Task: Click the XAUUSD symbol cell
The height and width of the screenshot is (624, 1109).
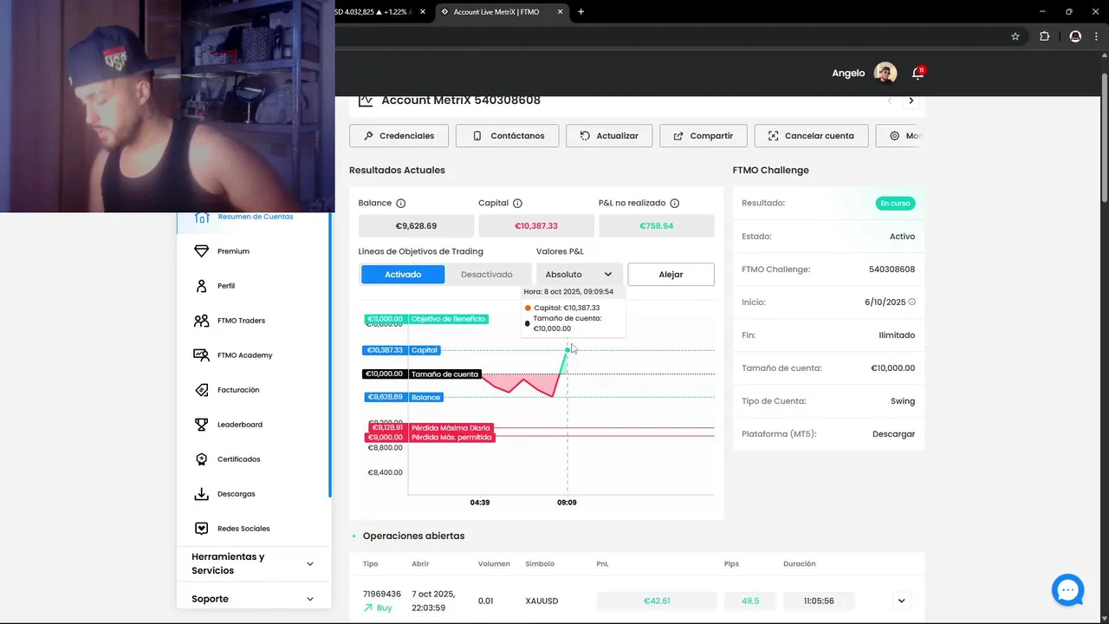Action: click(x=542, y=601)
